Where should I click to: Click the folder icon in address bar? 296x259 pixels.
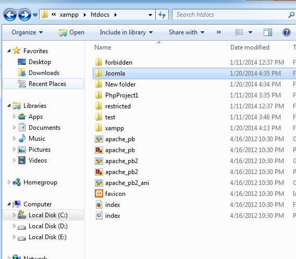pyautogui.click(x=44, y=15)
